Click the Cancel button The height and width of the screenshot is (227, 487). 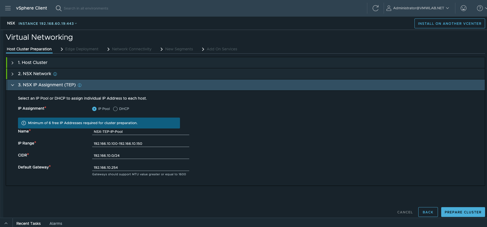click(405, 212)
